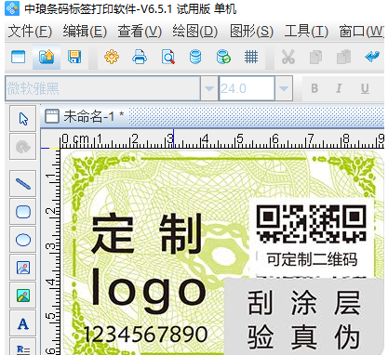This screenshot has width=388, height=355.
Task: Select the logo text on label
Action: [x=148, y=291]
